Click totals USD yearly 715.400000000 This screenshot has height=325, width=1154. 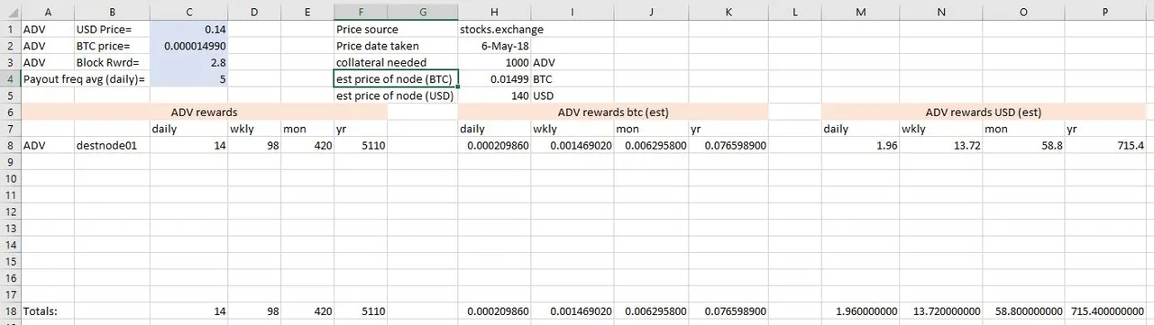point(1104,311)
